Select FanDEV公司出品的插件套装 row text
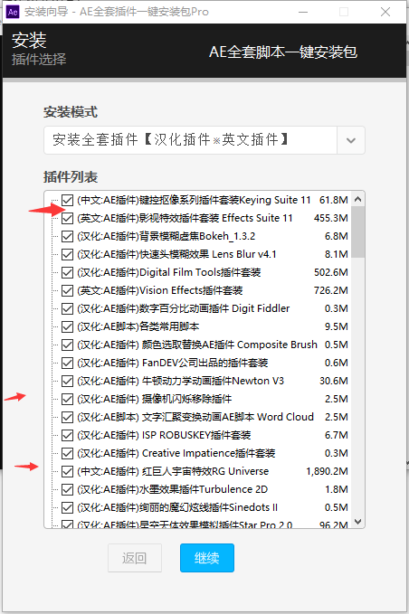This screenshot has height=614, width=409. (172, 363)
